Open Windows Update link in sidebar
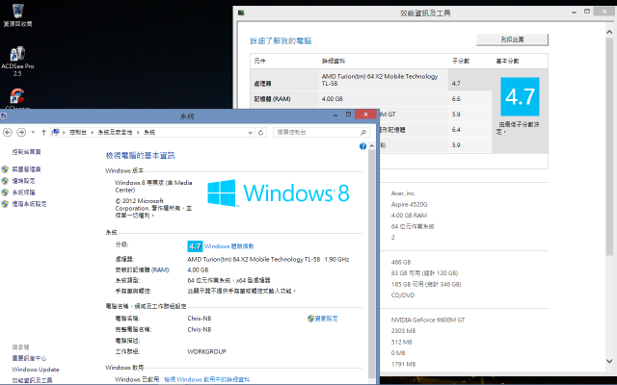The image size is (617, 385). [36, 370]
